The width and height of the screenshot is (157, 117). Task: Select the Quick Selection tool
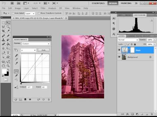tap(8, 27)
